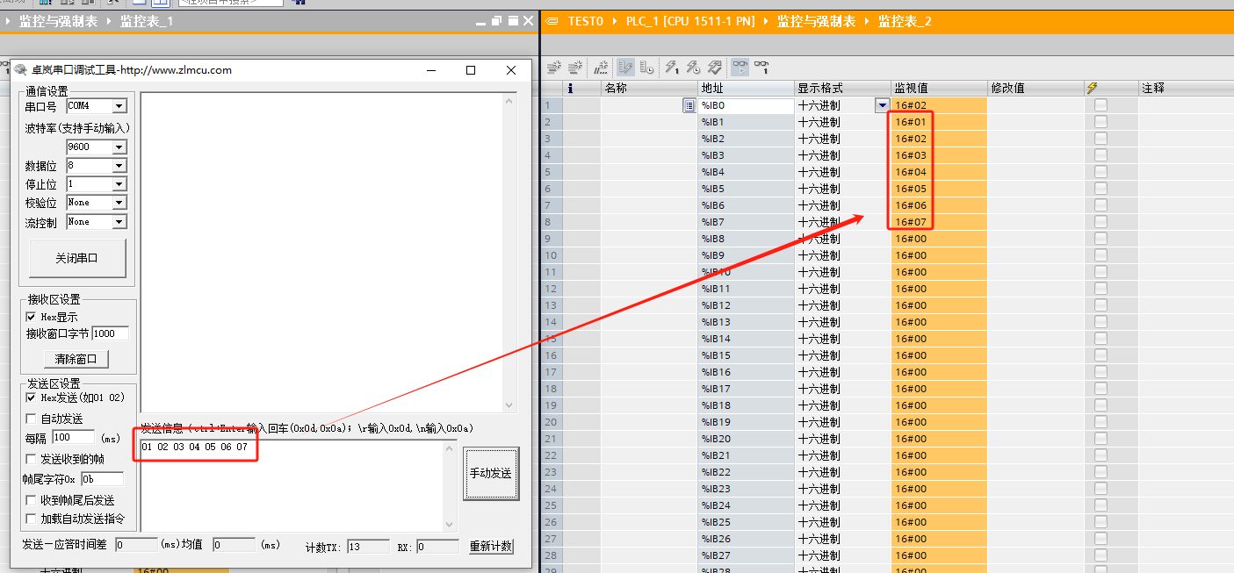Viewport: 1234px width, 573px height.
Task: Click the monitor once now glasses icon
Action: tap(761, 67)
